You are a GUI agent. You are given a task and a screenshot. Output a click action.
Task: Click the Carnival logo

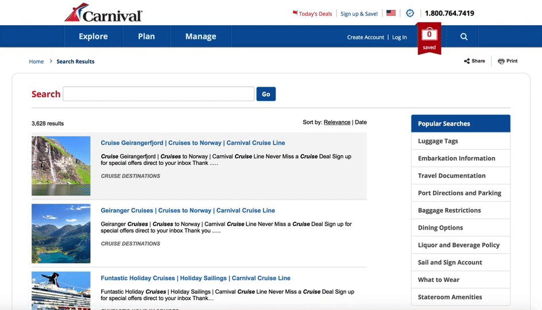pyautogui.click(x=103, y=13)
